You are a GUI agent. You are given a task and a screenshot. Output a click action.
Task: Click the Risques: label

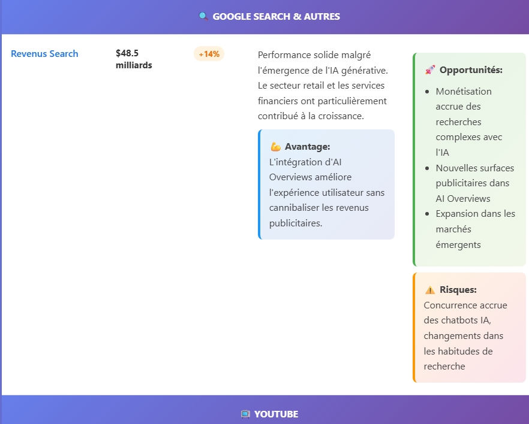[458, 290]
